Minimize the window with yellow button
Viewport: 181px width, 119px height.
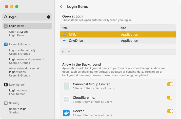pyautogui.click(x=12, y=7)
